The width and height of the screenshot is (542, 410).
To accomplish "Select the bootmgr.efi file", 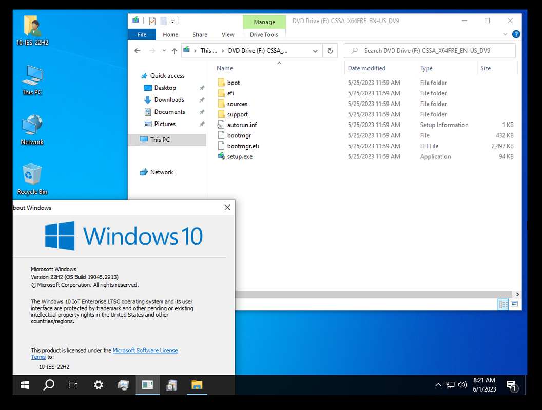I will (239, 146).
